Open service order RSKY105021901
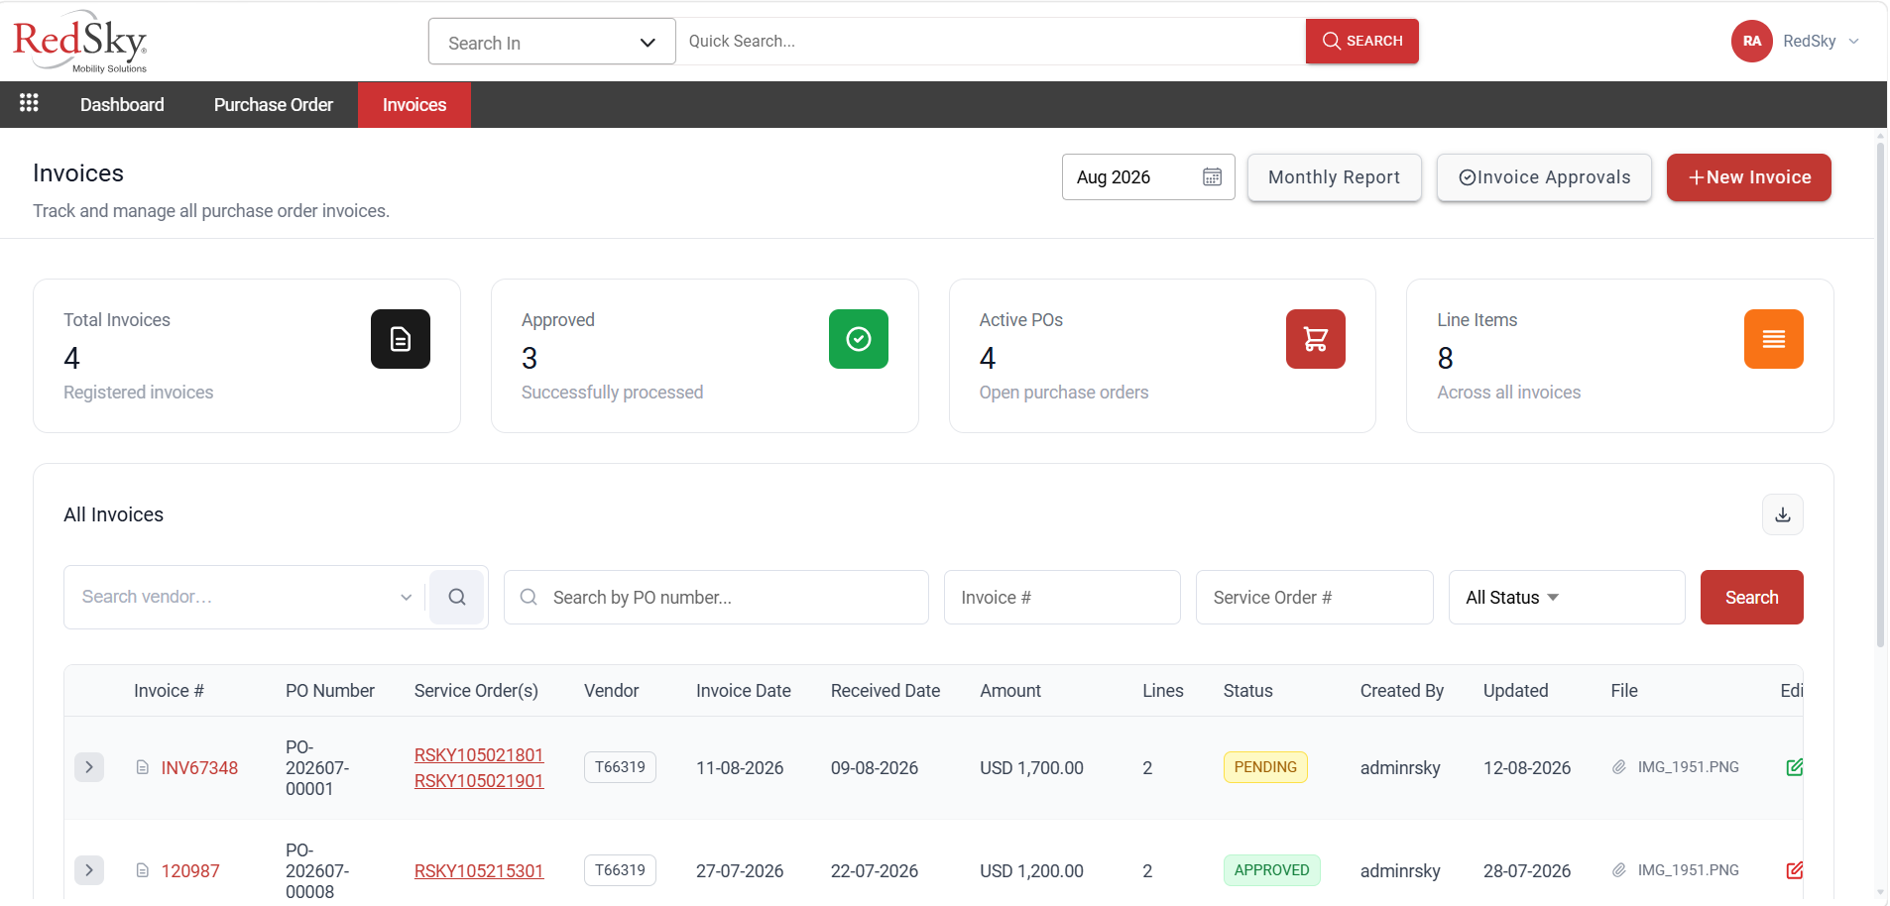Viewport: 1890px width, 906px height. [479, 781]
